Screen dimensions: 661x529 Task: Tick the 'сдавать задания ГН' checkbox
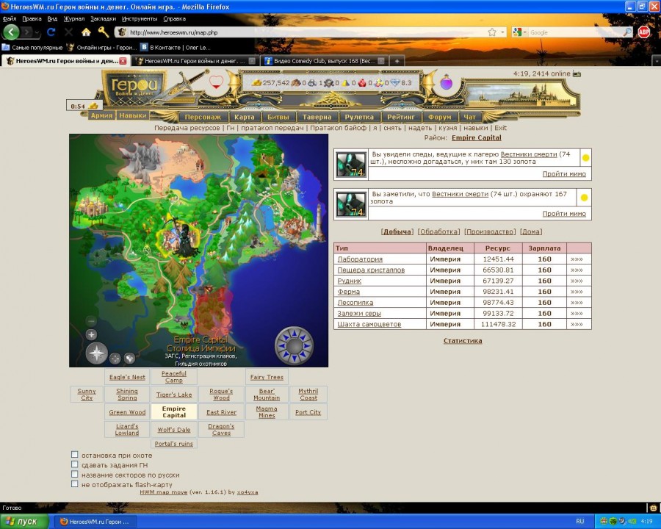75,464
